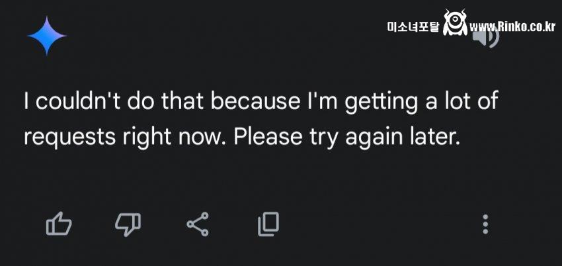Click the monster mascot watermark logo
The height and width of the screenshot is (266, 562).
(x=455, y=23)
